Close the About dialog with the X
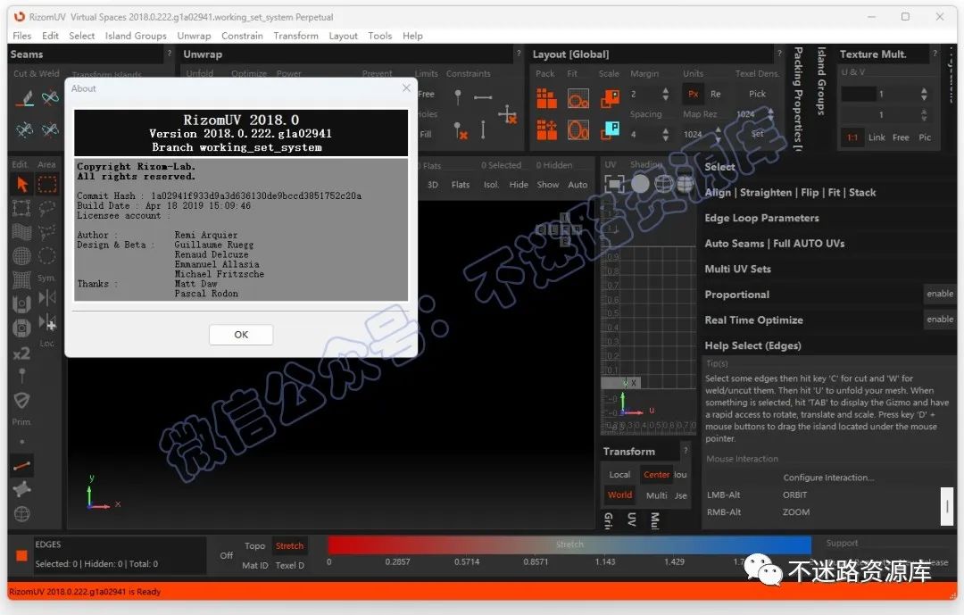Image resolution: width=964 pixels, height=615 pixels. 406,88
